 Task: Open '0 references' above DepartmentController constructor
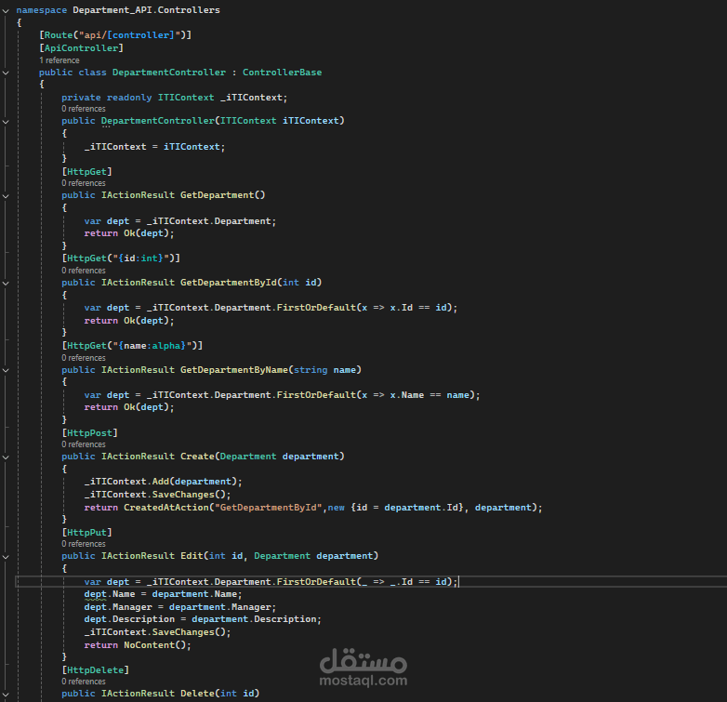(84, 109)
